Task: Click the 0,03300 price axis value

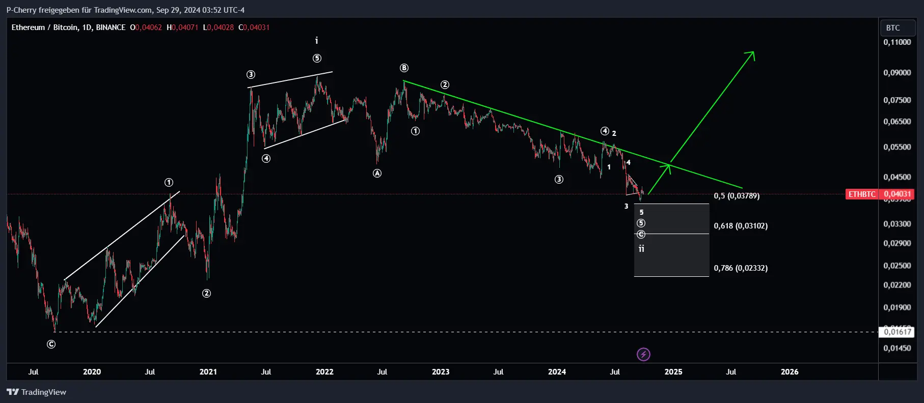Action: (x=897, y=224)
